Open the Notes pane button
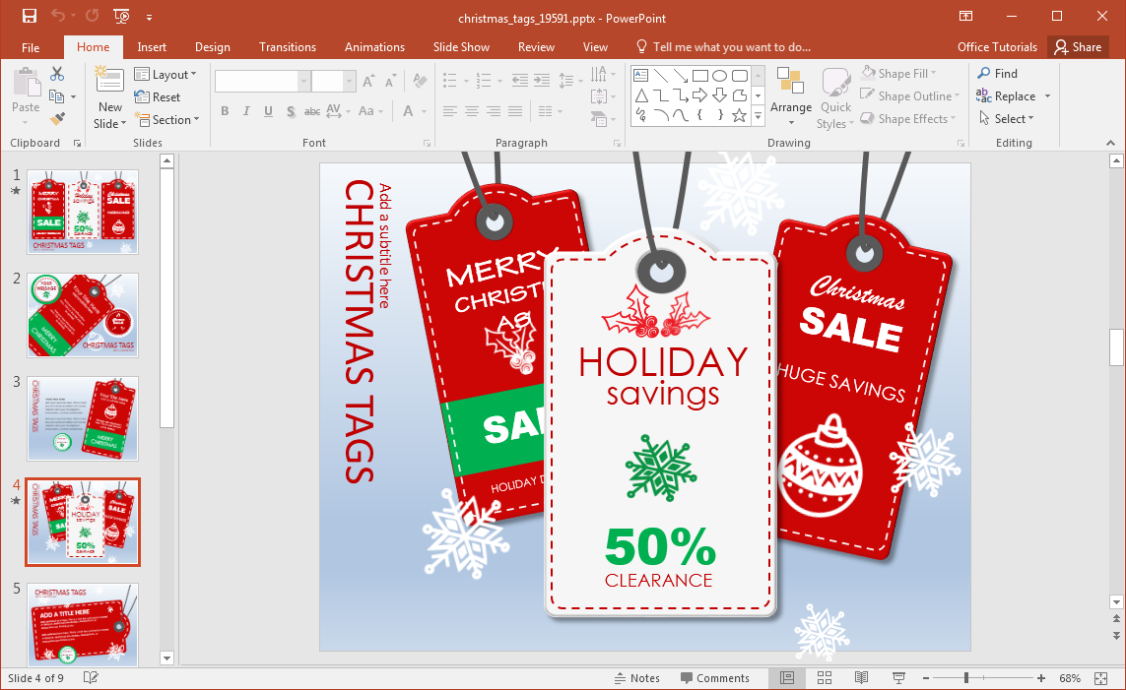This screenshot has height=690, width=1126. click(636, 678)
